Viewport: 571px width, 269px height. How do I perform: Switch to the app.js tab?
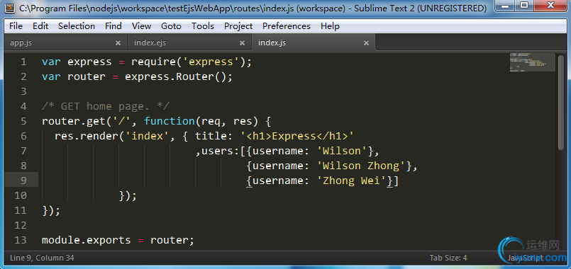[x=21, y=43]
